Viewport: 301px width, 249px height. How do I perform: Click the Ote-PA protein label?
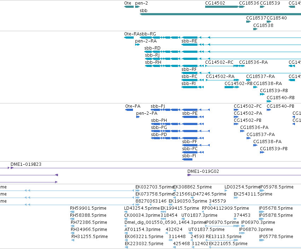[133, 106]
